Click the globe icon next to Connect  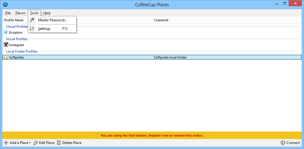coord(283,143)
